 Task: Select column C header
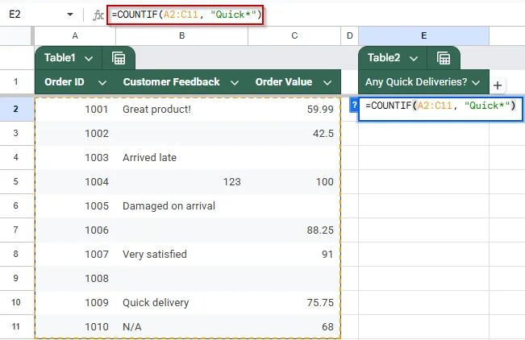(294, 35)
